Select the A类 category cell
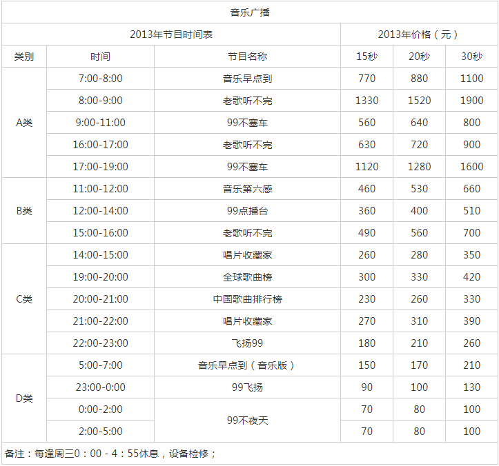The height and width of the screenshot is (466, 499). pyautogui.click(x=24, y=123)
